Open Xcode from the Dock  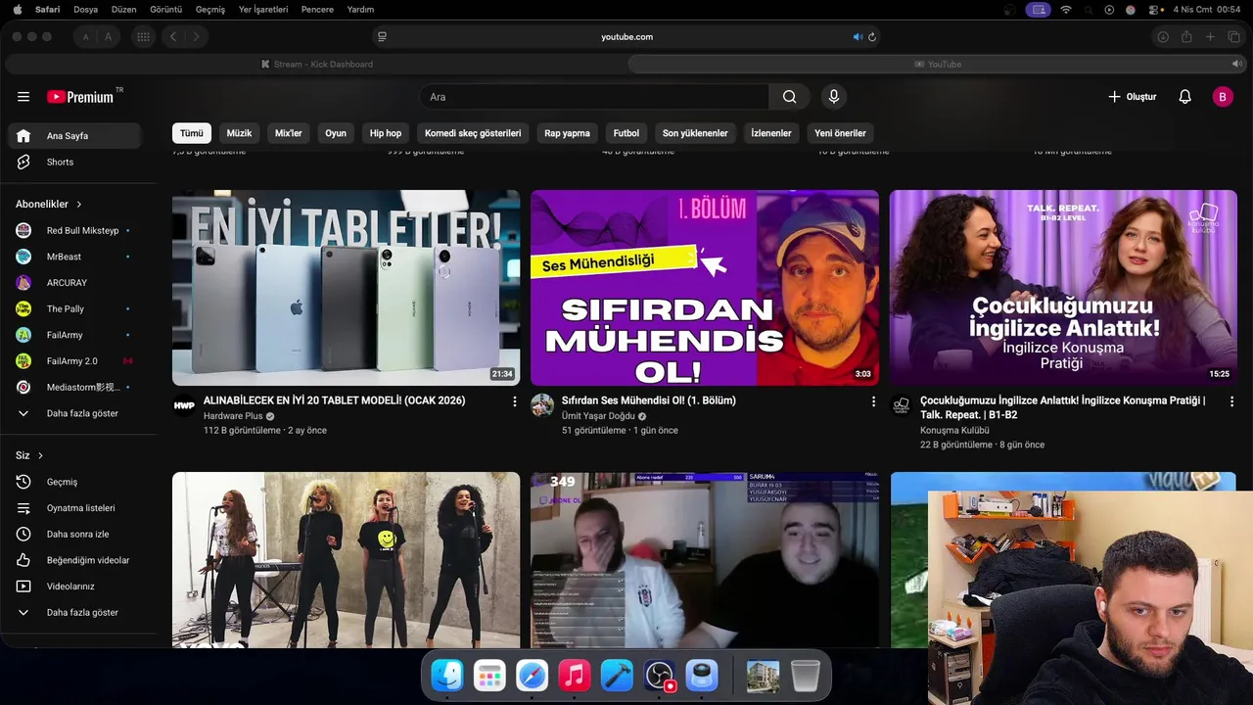pos(617,676)
